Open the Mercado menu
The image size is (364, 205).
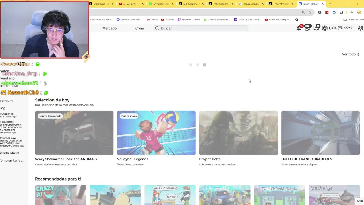click(x=109, y=28)
